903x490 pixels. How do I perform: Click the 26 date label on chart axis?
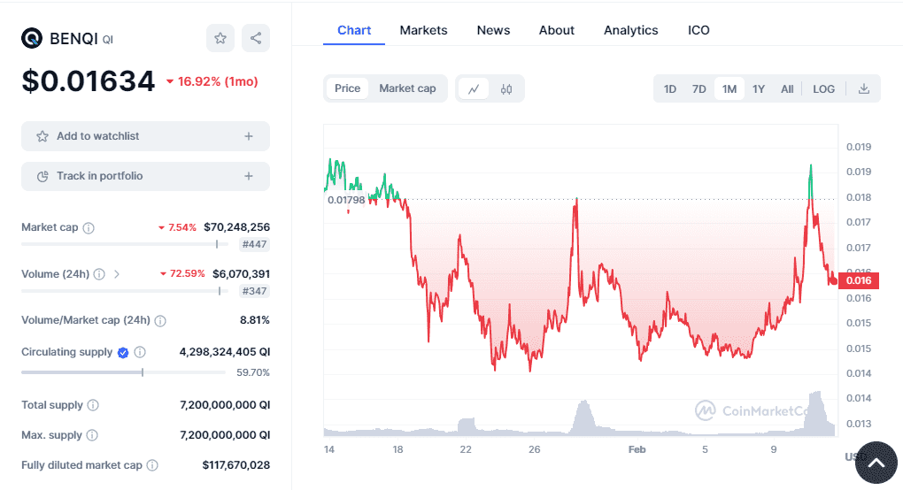point(535,449)
